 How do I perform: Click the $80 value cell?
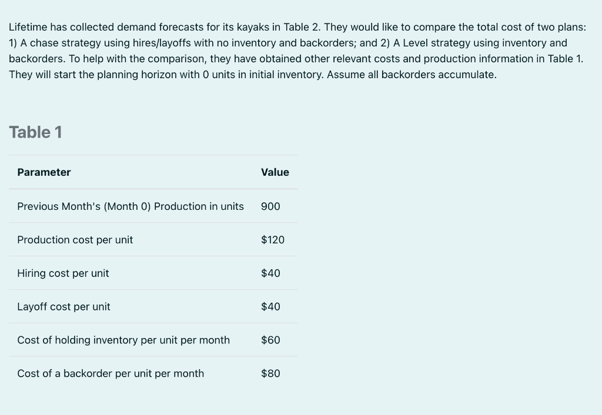(270, 374)
